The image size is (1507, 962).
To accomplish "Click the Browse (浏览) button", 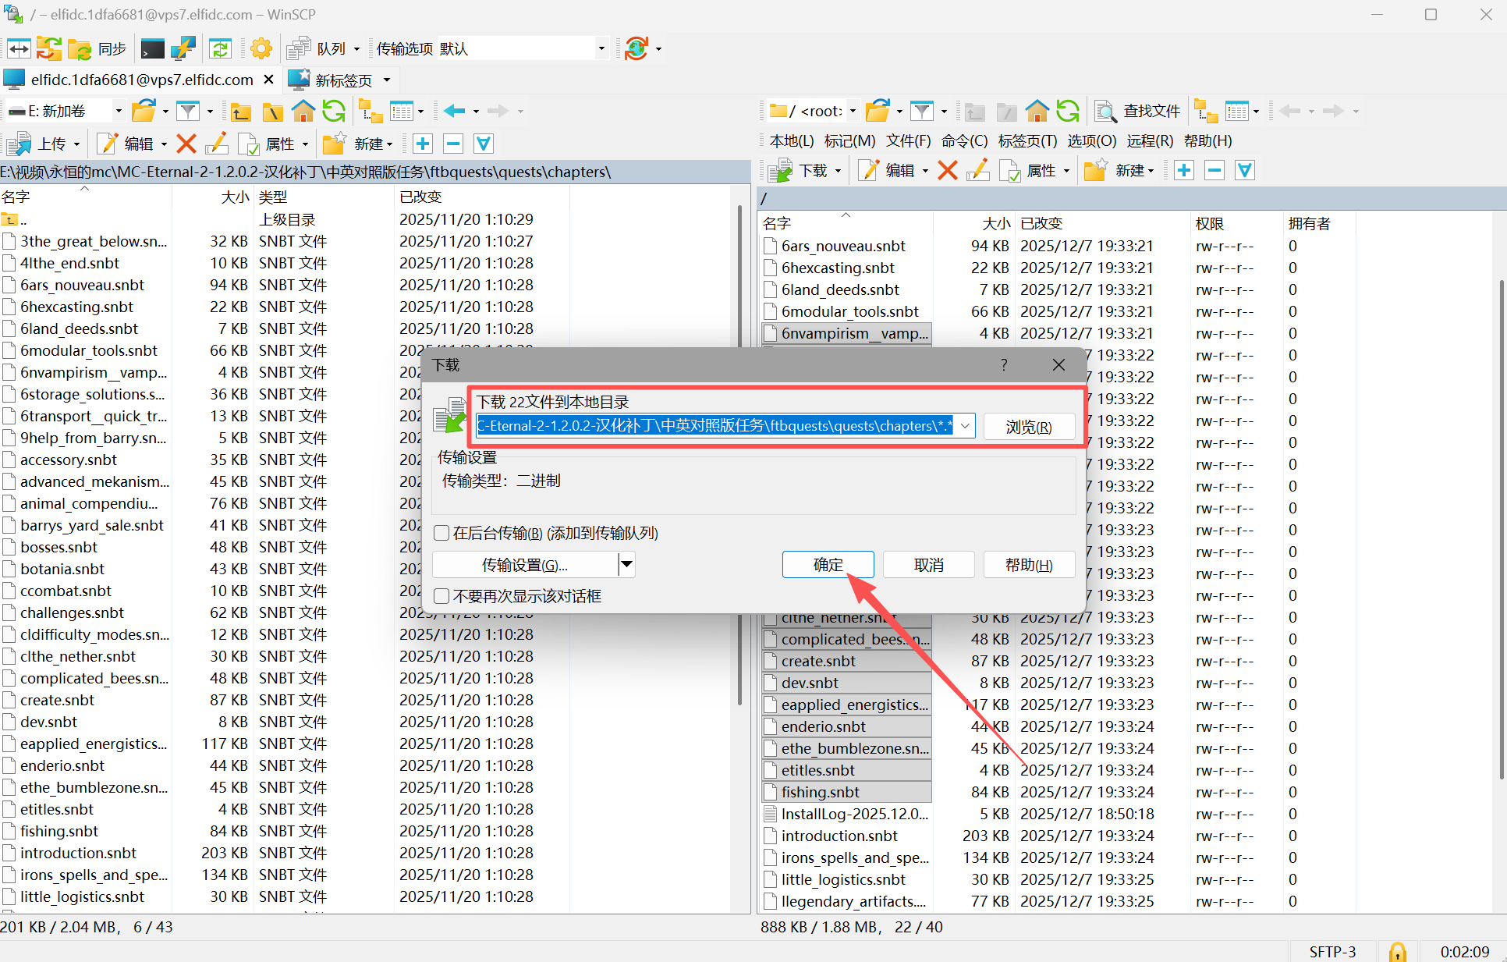I will (x=1028, y=427).
